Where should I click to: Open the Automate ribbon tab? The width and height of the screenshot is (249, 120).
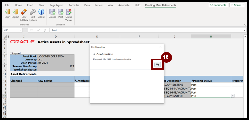124,5
